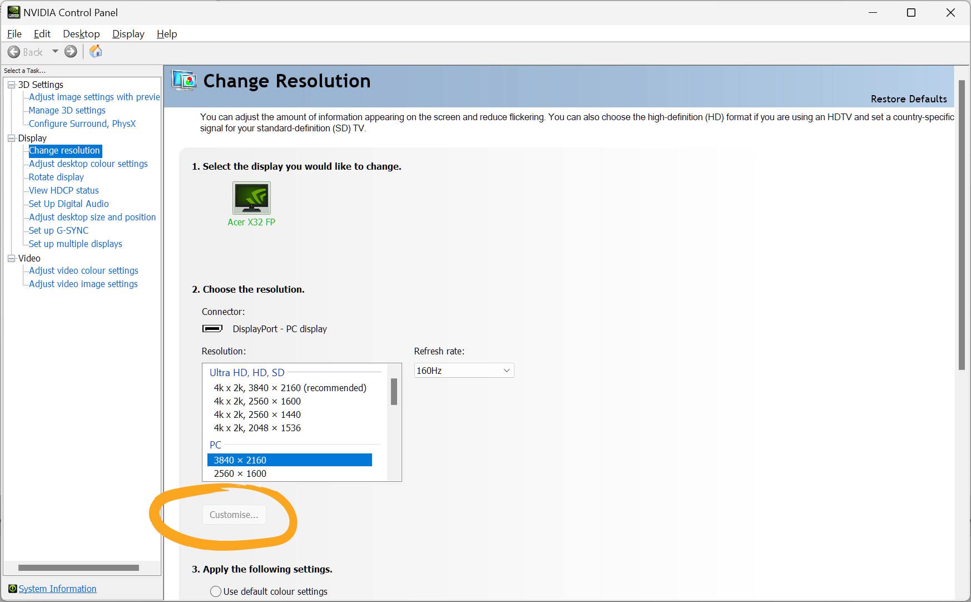Open Rotate display task
The width and height of the screenshot is (971, 602).
coord(56,177)
